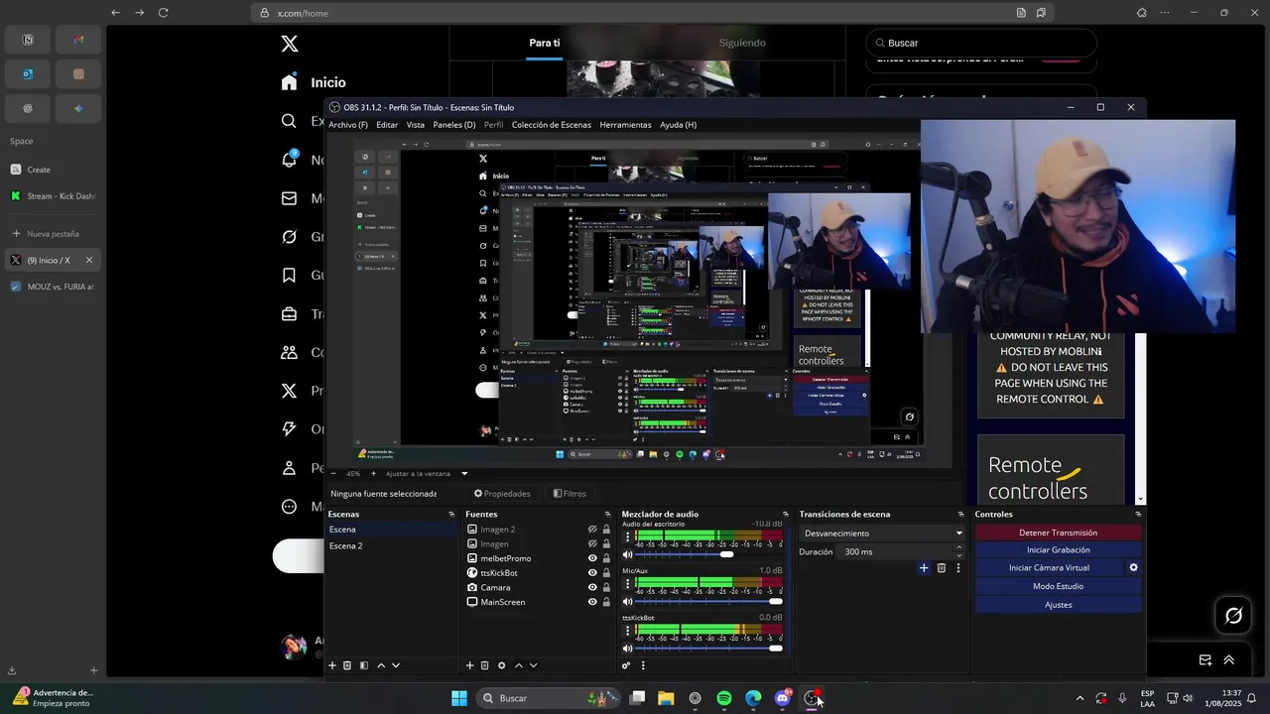Mute the Mic/Aux channel
1270x714 pixels.
[x=627, y=601]
